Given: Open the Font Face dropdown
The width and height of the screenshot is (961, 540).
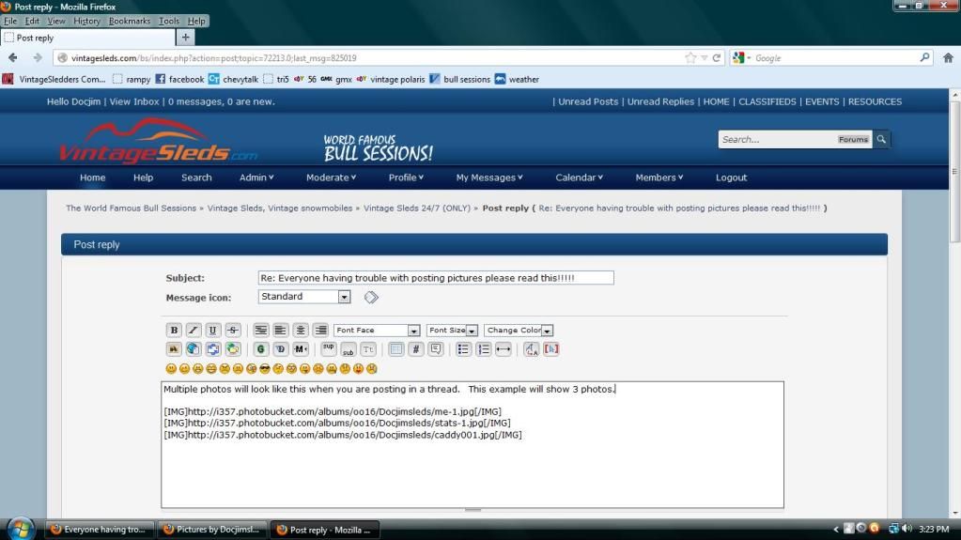Looking at the screenshot, I should click(377, 331).
